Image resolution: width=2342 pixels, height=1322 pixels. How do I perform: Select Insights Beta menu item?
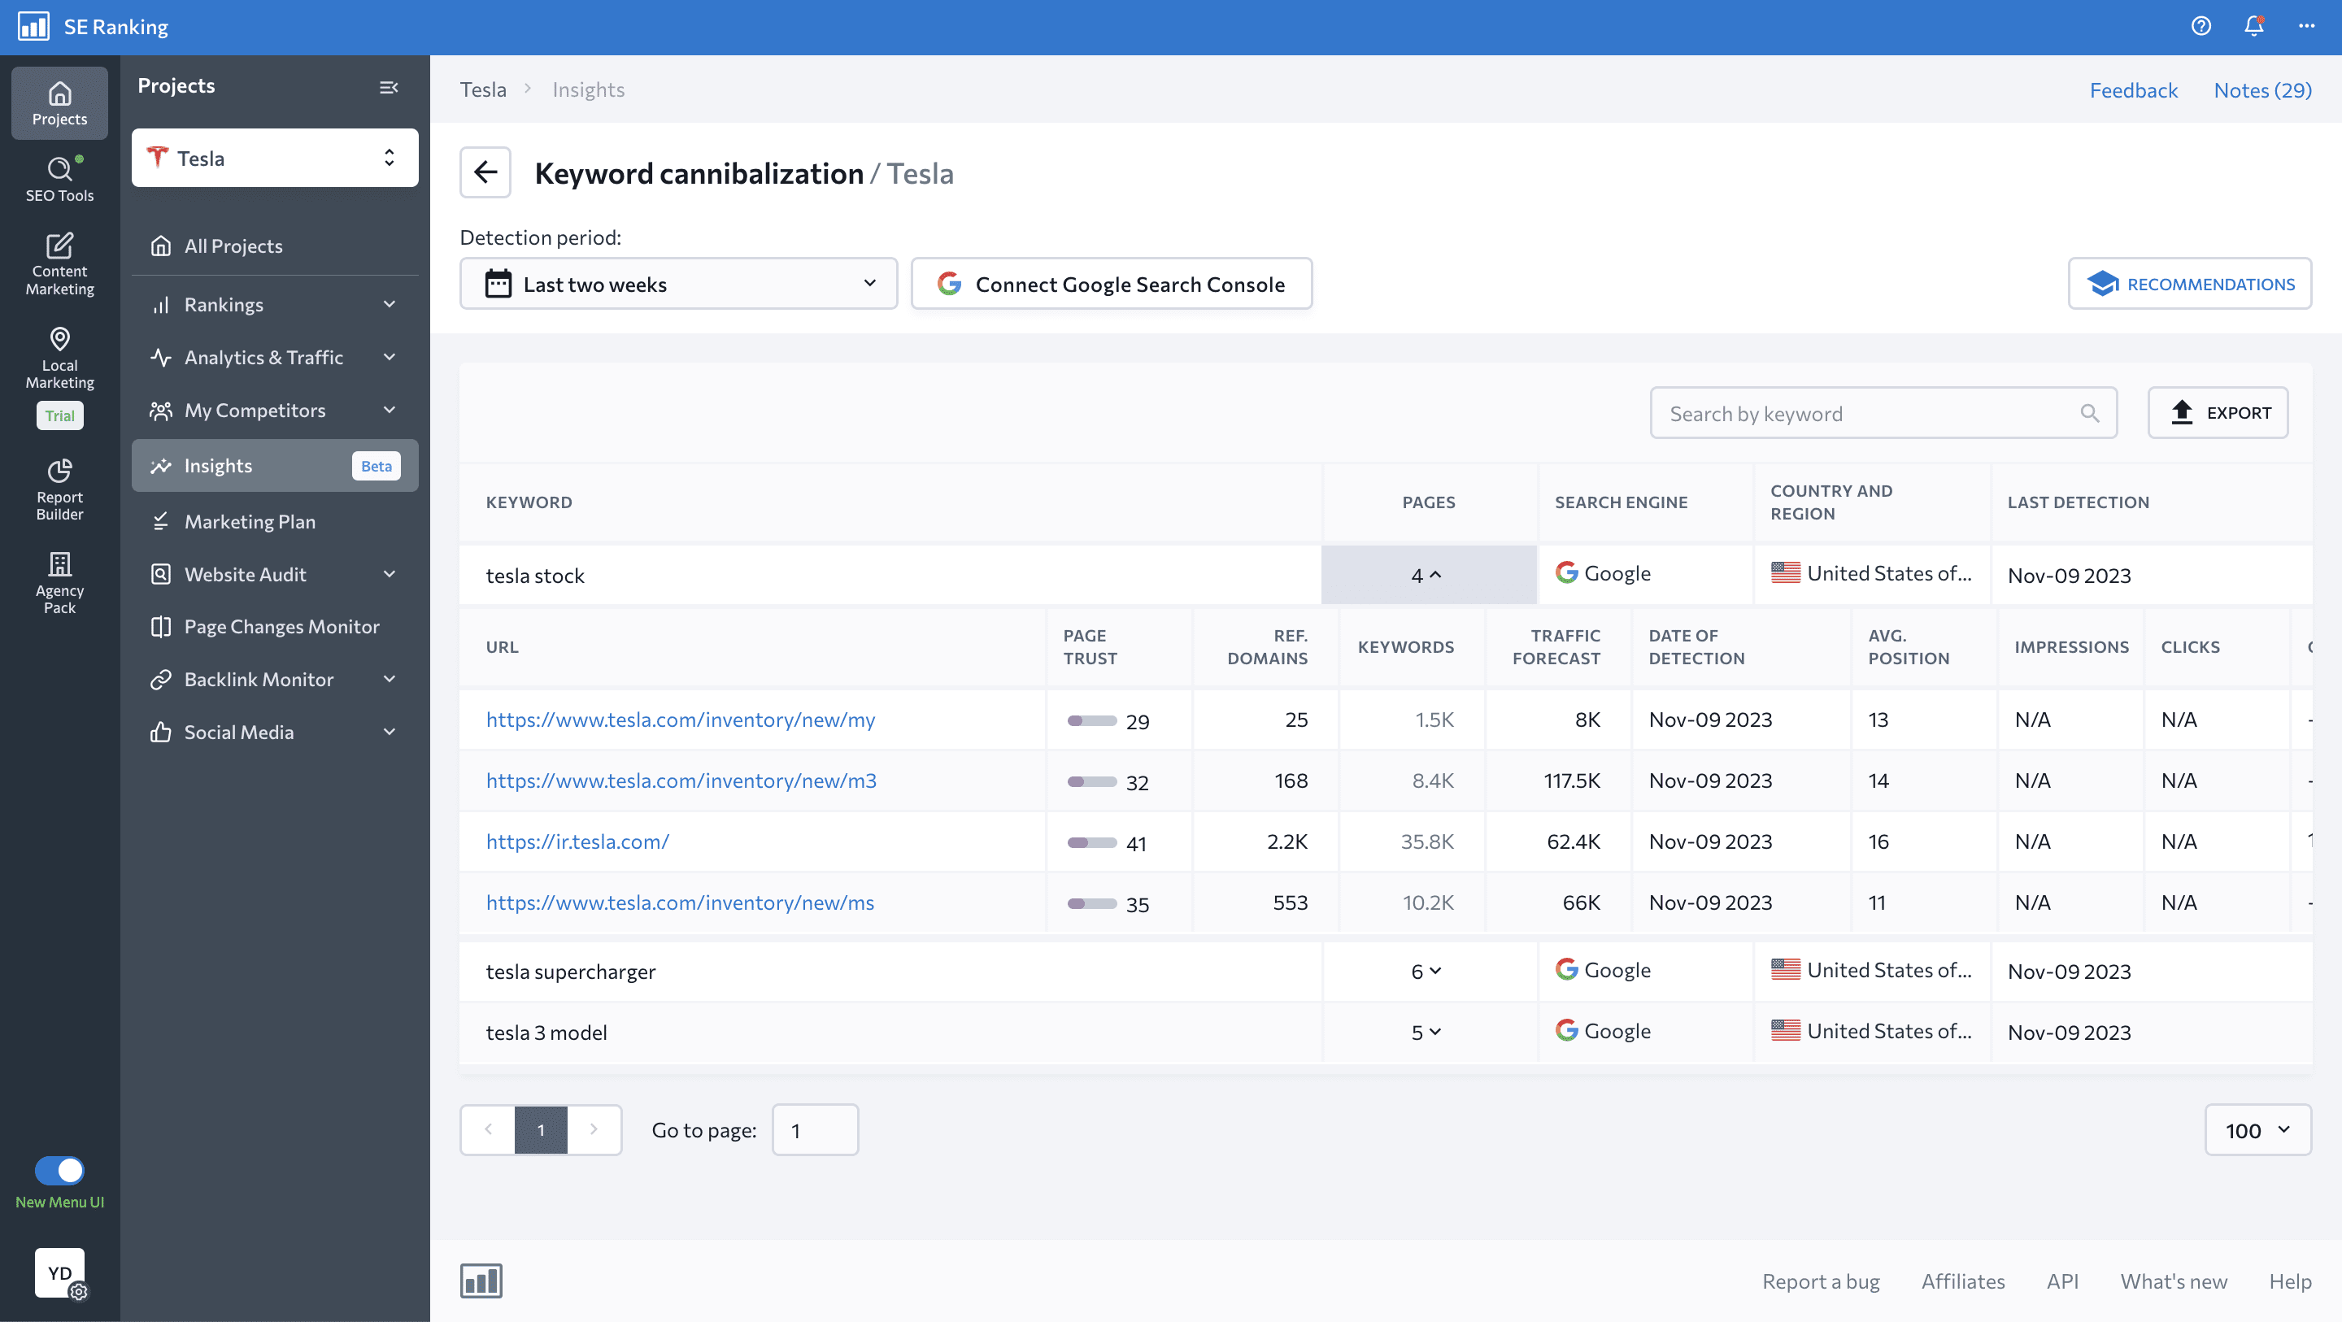(x=275, y=466)
